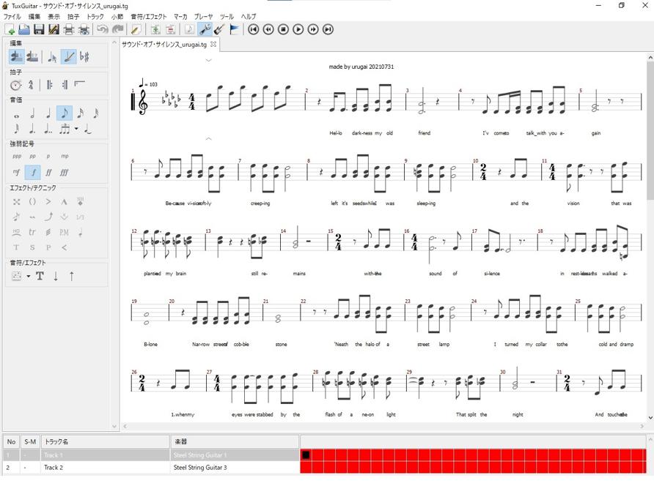Toggle natural/sharp-flat accidental mode
Screen dimensions: 654x486
click(x=84, y=56)
